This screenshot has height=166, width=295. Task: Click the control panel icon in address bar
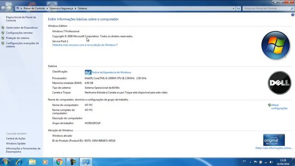click(18, 8)
